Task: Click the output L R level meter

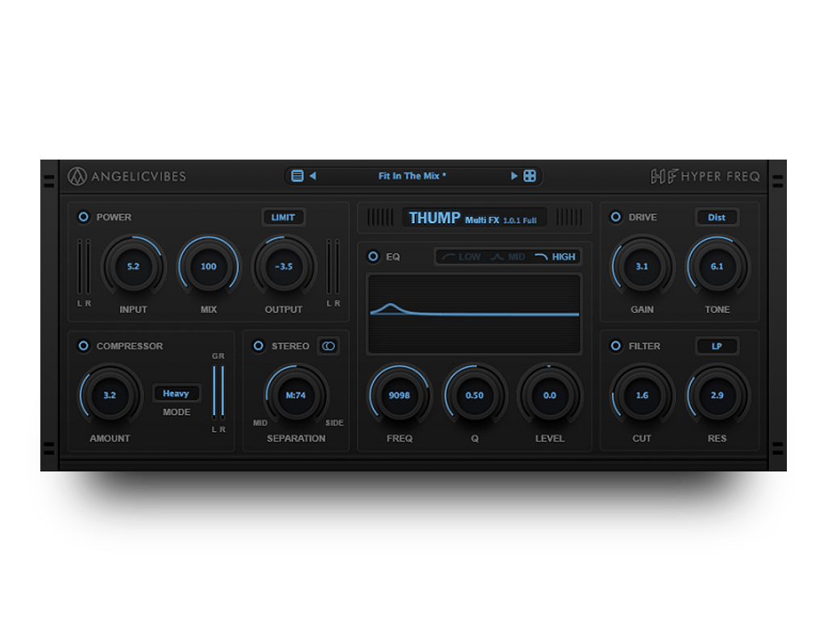Action: tap(333, 267)
